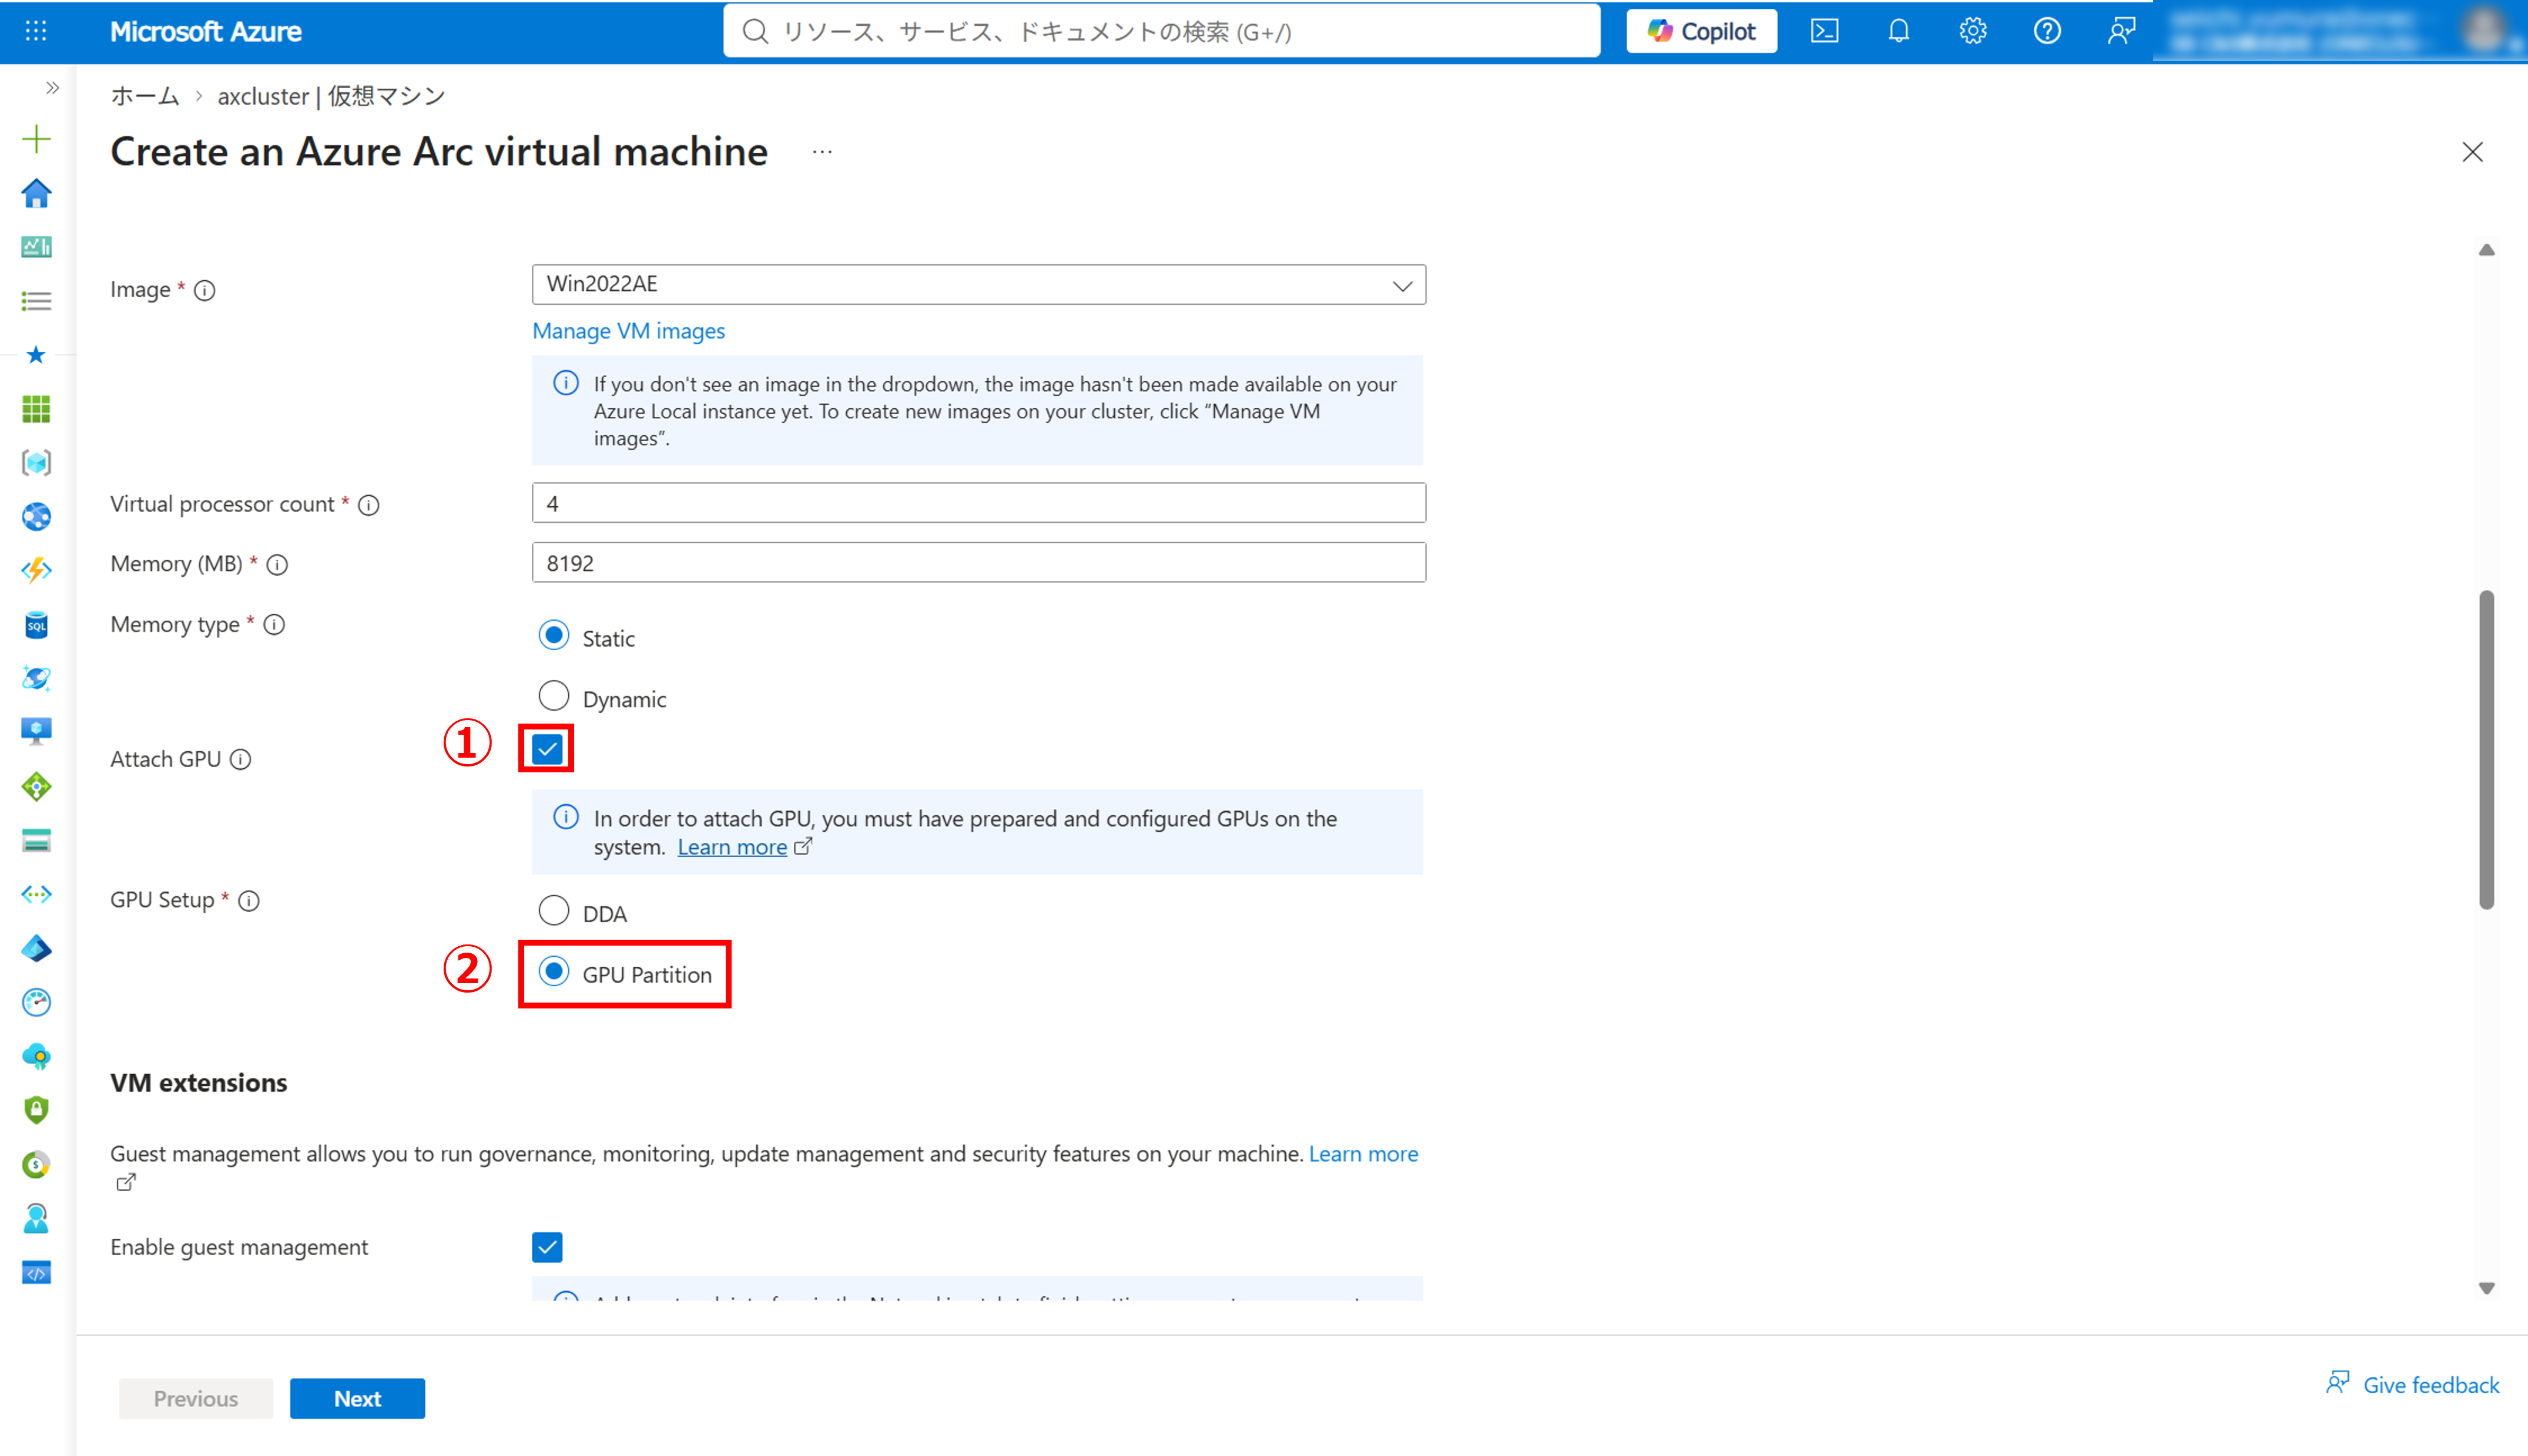Image resolution: width=2528 pixels, height=1456 pixels.
Task: Go to Home via sidebar house icon
Action: tap(36, 193)
